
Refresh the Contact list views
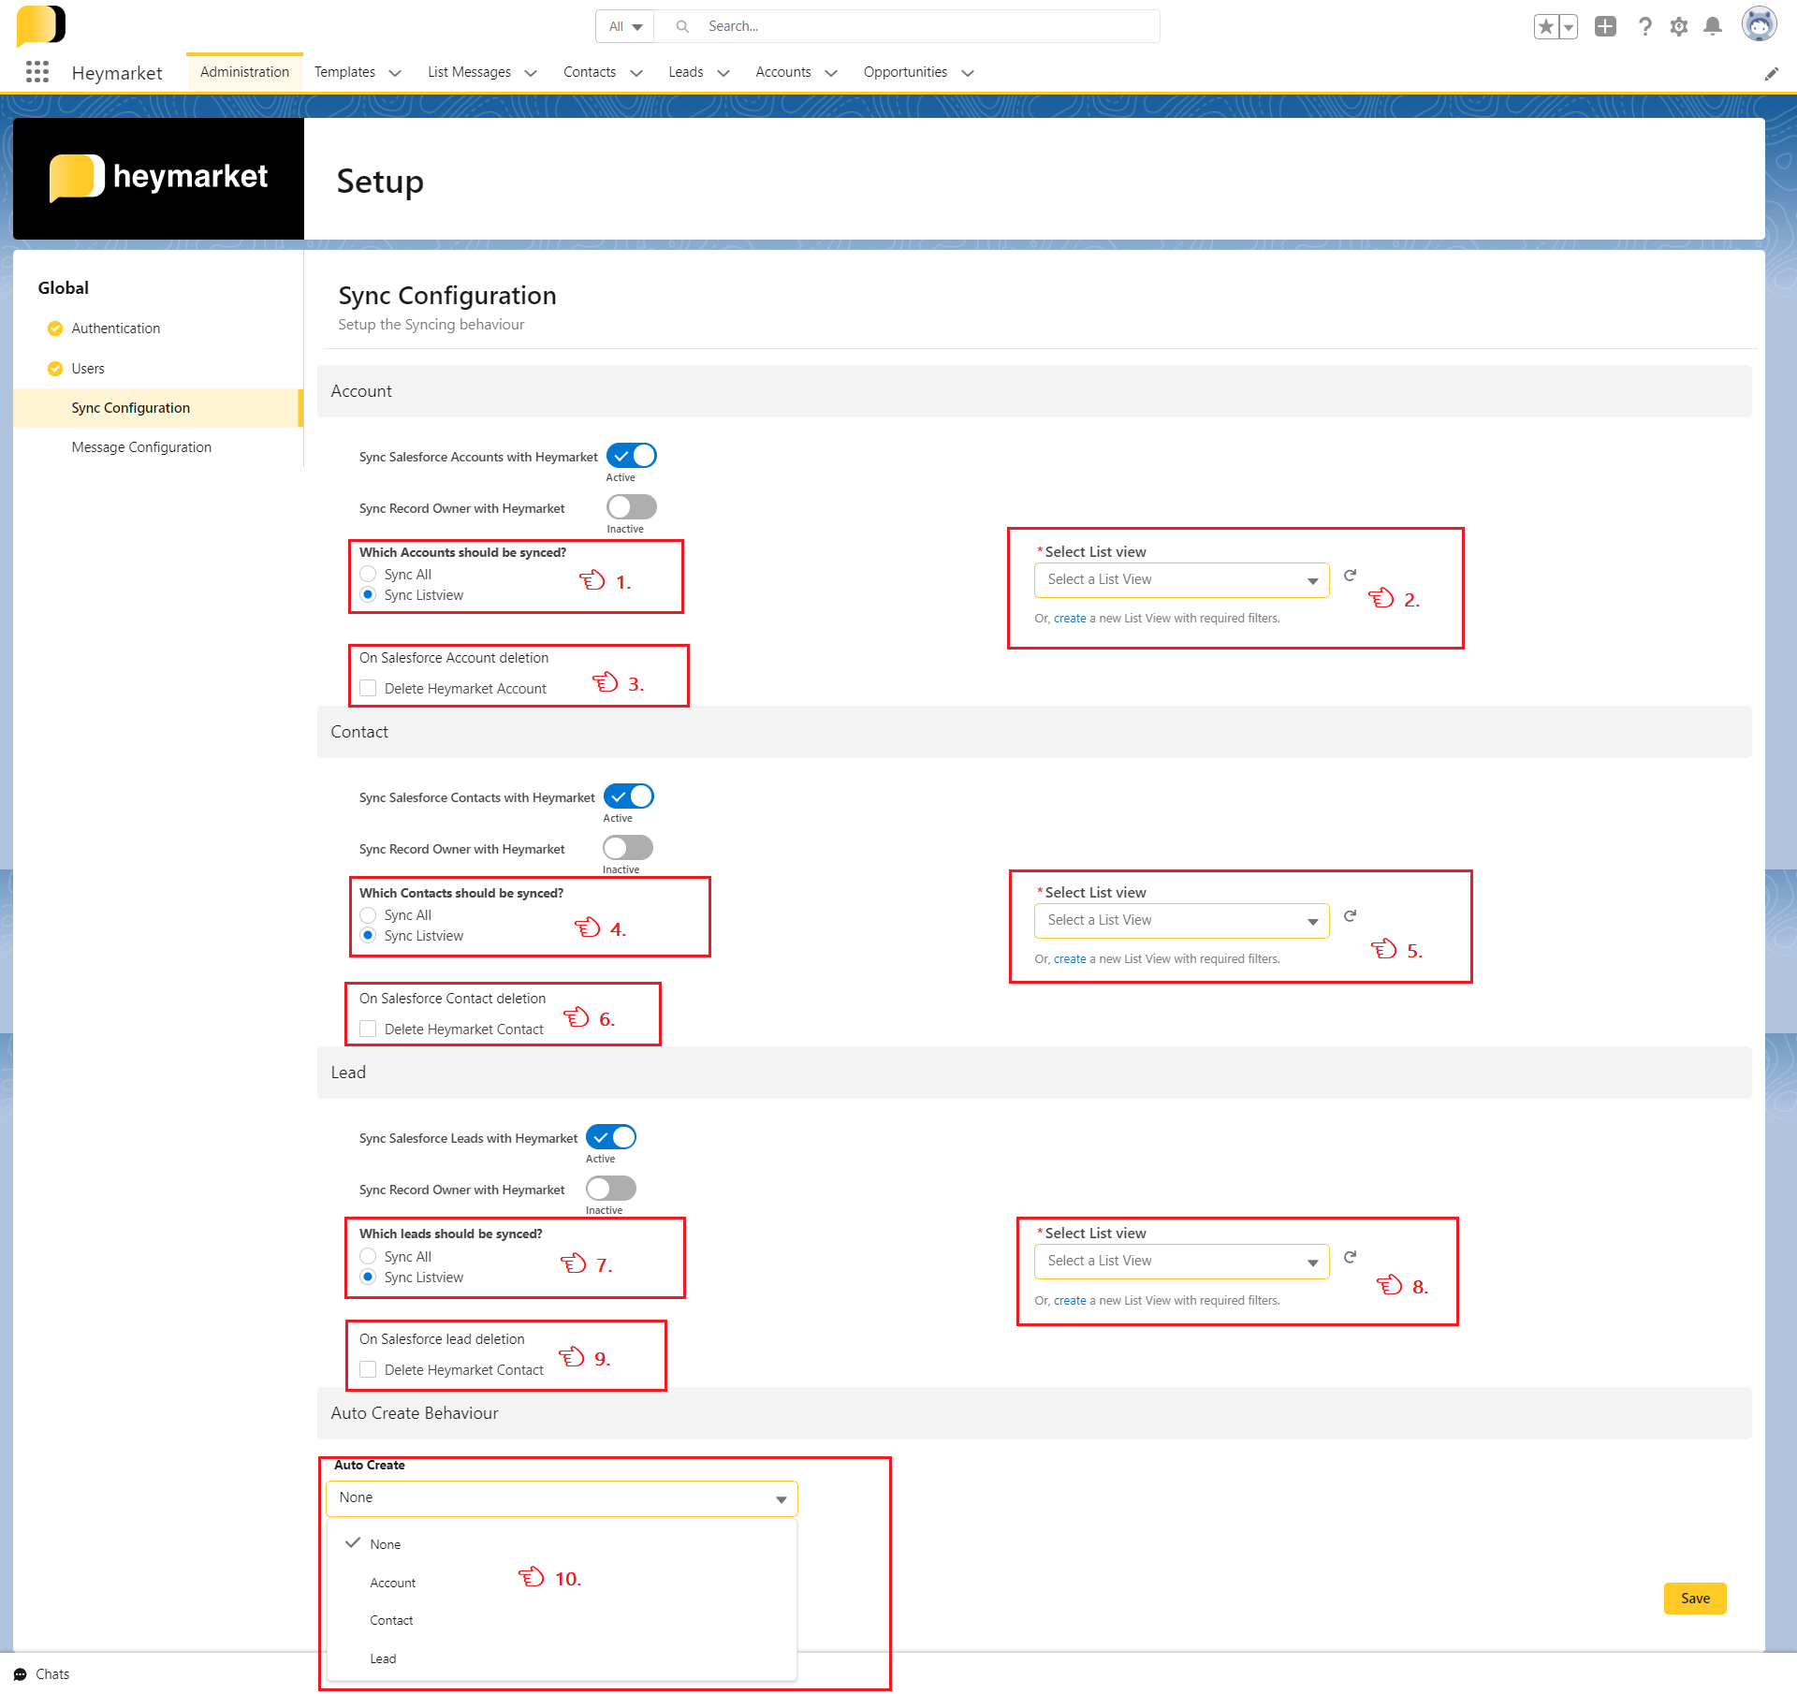1350,916
